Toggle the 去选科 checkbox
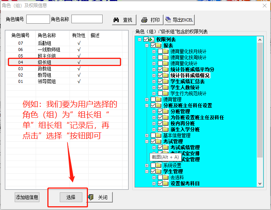271x210 pixels. (x=160, y=177)
